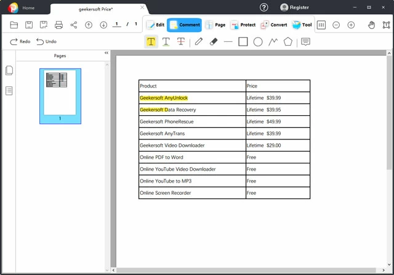Pick the Pencil drawing tool
This screenshot has height=275, width=394.
coord(198,42)
